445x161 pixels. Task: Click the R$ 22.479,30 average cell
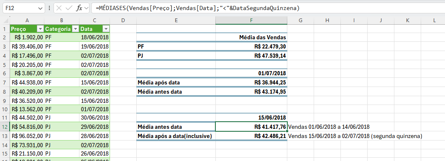[251, 46]
